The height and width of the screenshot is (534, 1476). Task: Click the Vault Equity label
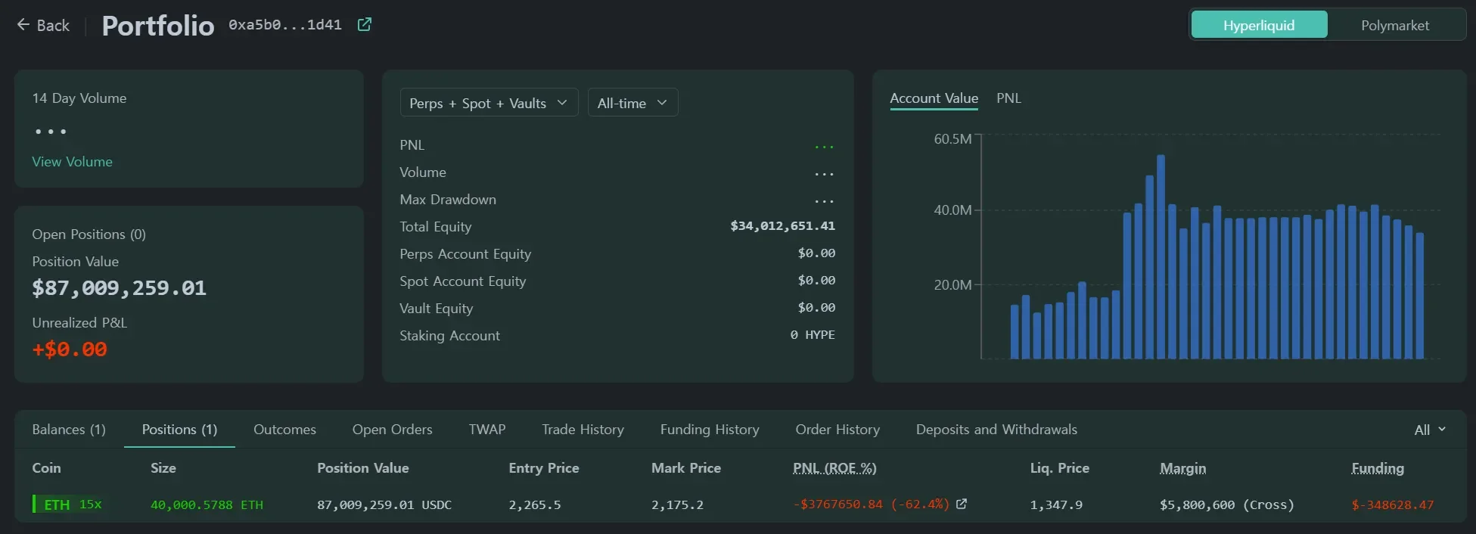437,309
